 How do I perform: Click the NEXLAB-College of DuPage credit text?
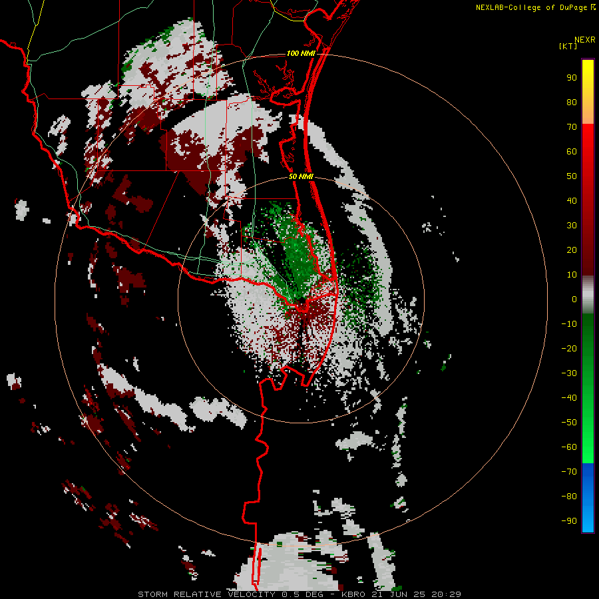pos(535,7)
